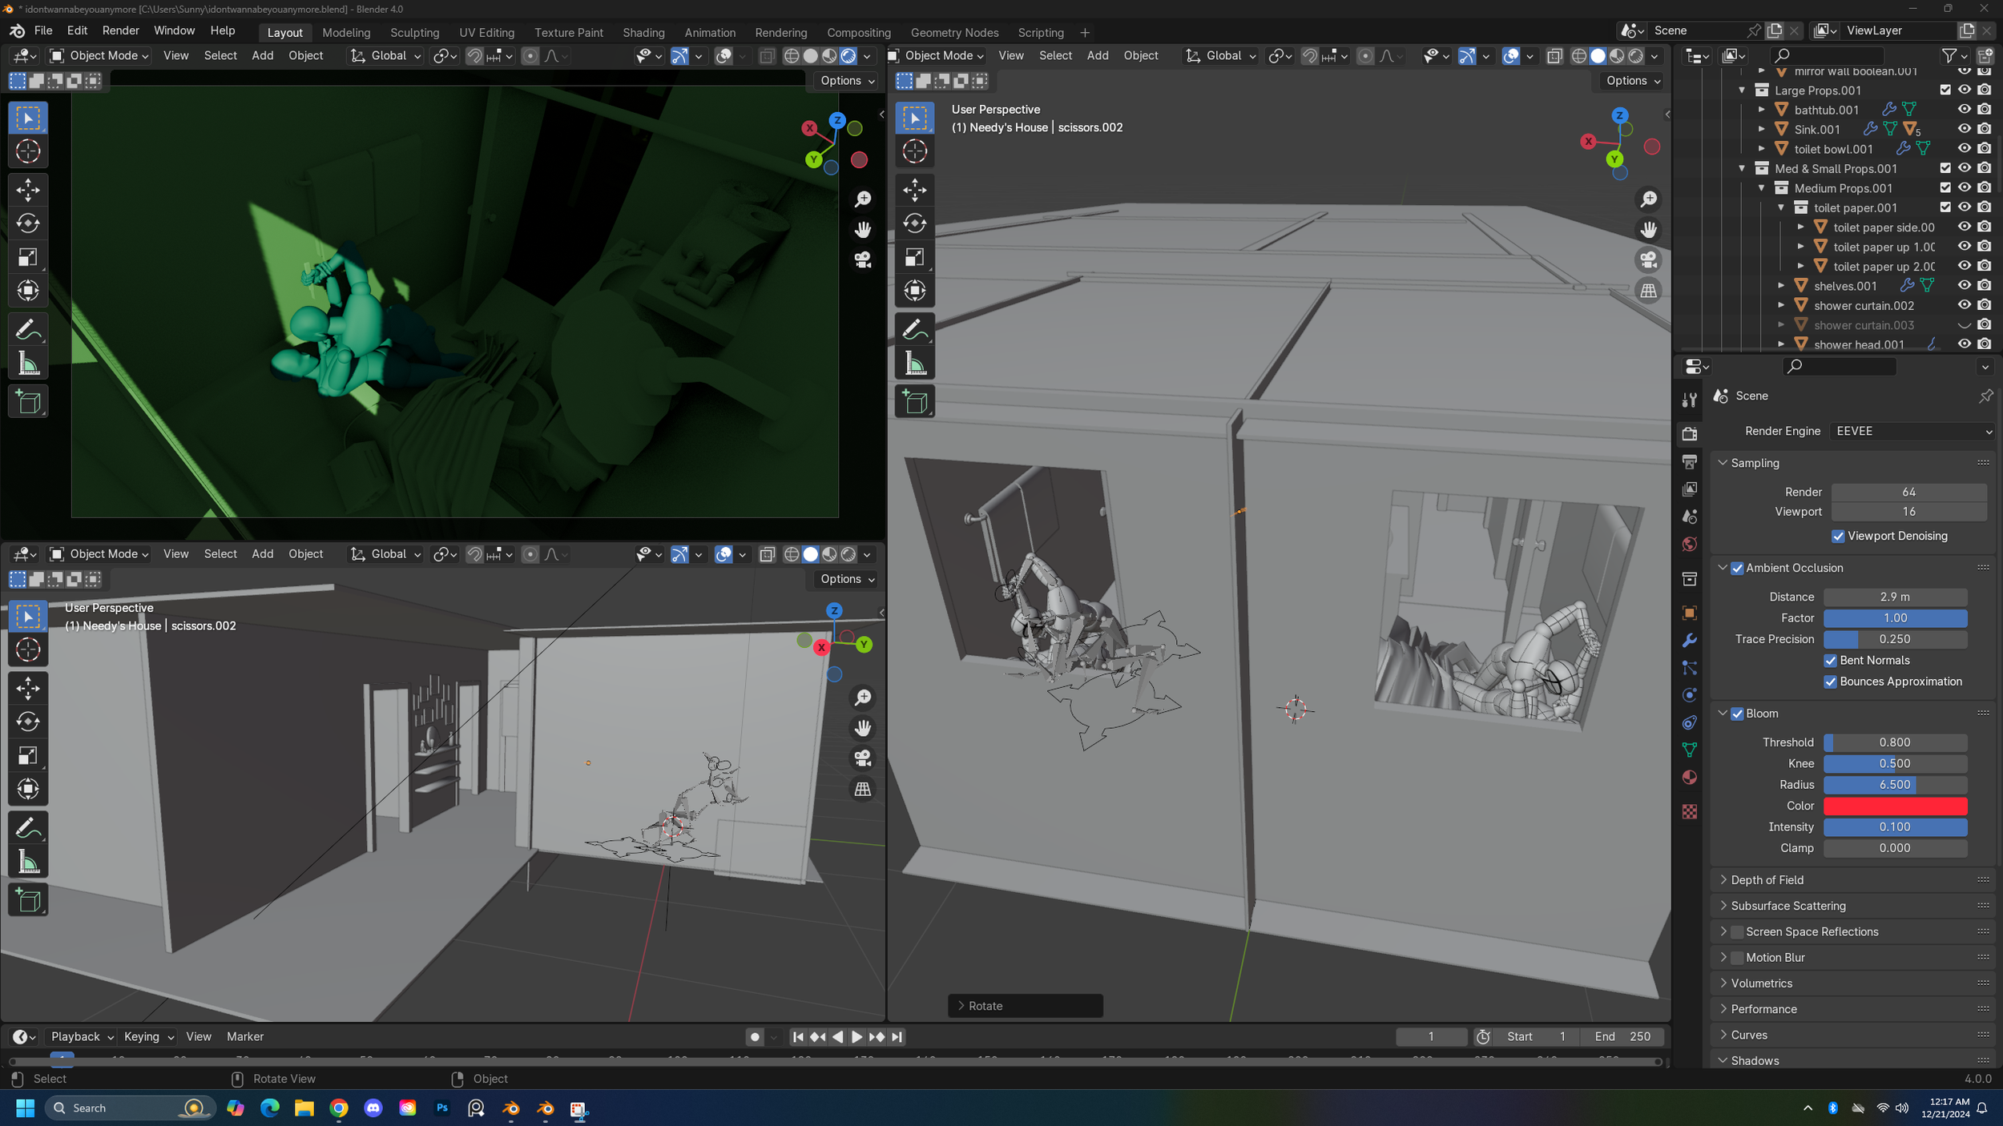Hide bathtub.001 in the outliner viewport

(x=1964, y=110)
